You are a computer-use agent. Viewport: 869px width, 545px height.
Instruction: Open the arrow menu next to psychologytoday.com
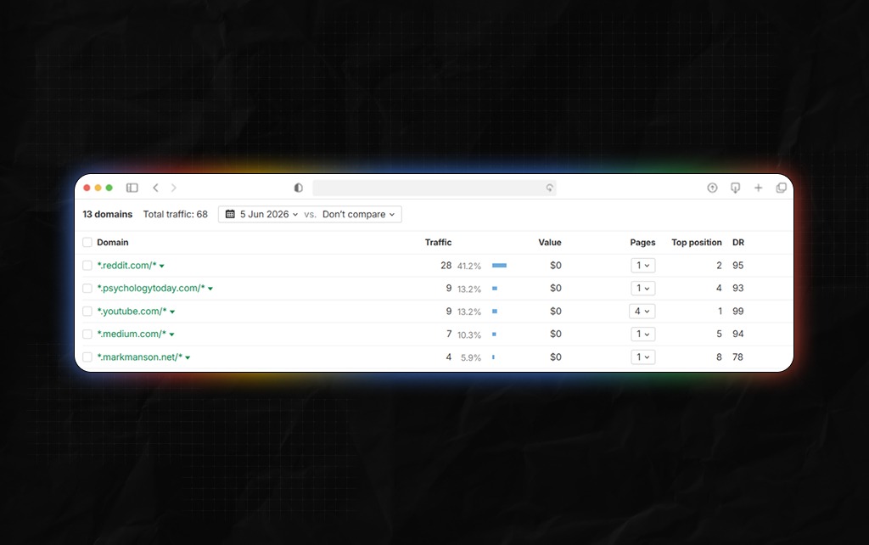pos(210,289)
